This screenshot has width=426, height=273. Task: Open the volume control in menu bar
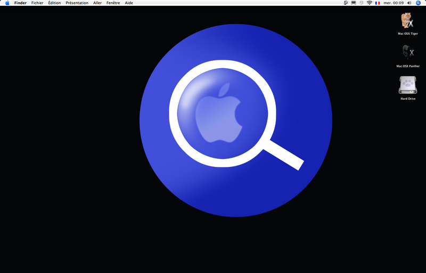(x=409, y=3)
